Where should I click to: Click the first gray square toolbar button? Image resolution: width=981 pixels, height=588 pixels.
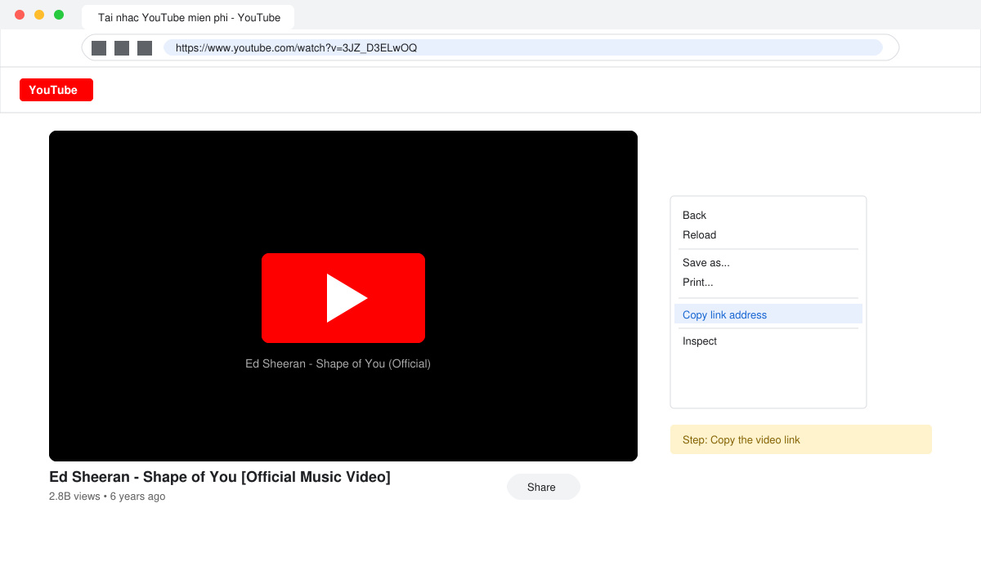pos(99,48)
